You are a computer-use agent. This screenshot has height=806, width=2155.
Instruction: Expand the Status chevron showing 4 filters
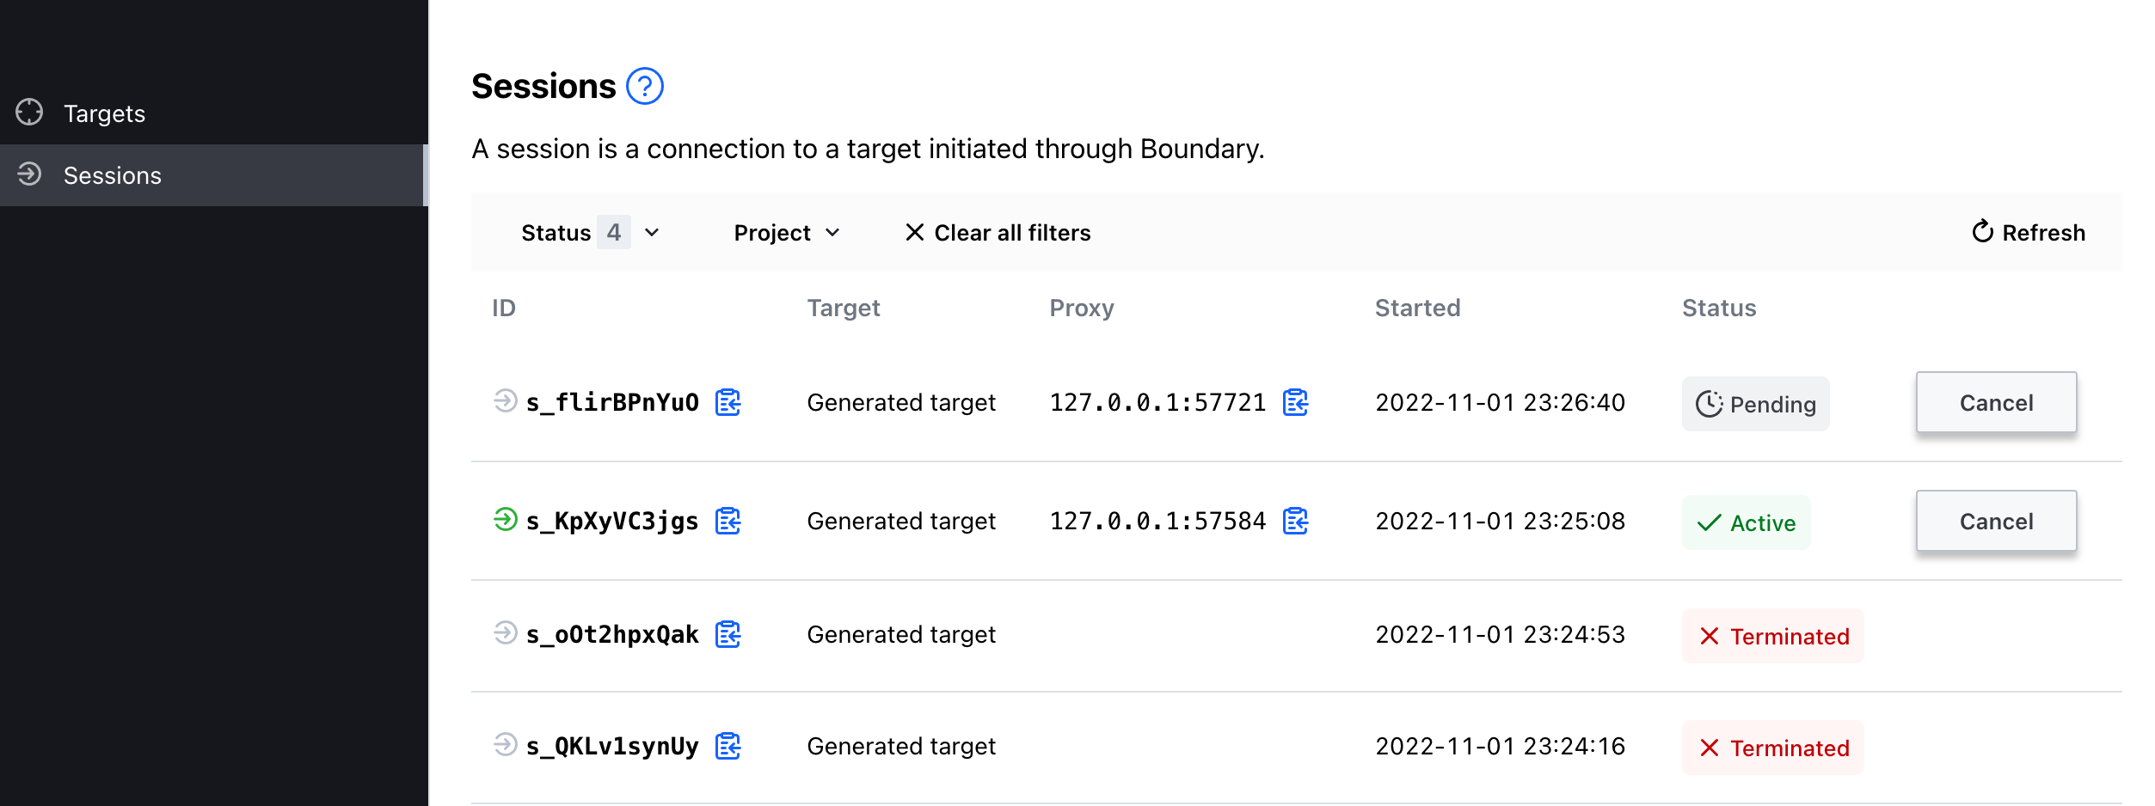pyautogui.click(x=652, y=231)
